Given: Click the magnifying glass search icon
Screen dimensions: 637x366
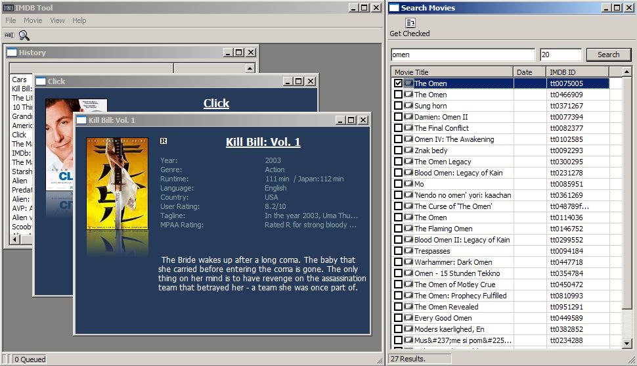Looking at the screenshot, I should point(24,35).
